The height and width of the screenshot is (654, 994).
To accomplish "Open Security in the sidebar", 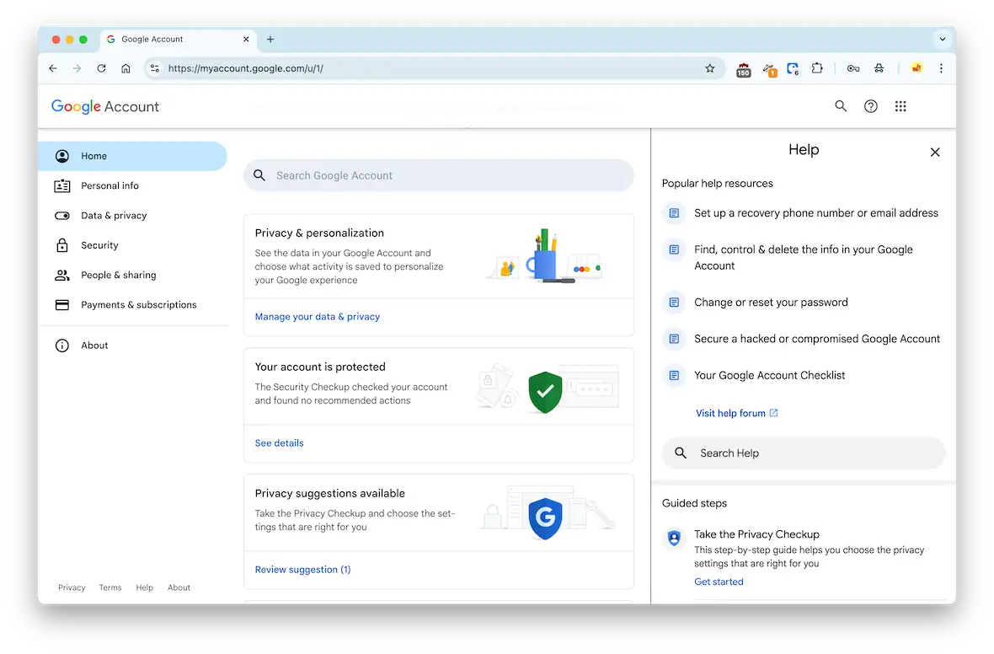I will [132, 245].
